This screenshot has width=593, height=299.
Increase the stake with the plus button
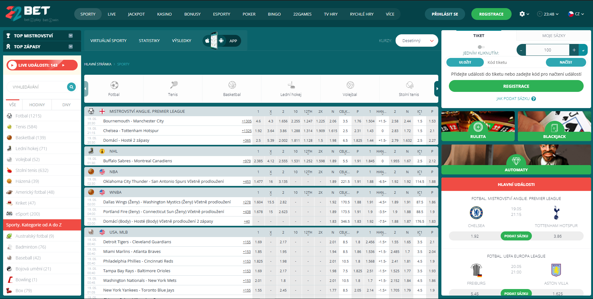point(574,50)
